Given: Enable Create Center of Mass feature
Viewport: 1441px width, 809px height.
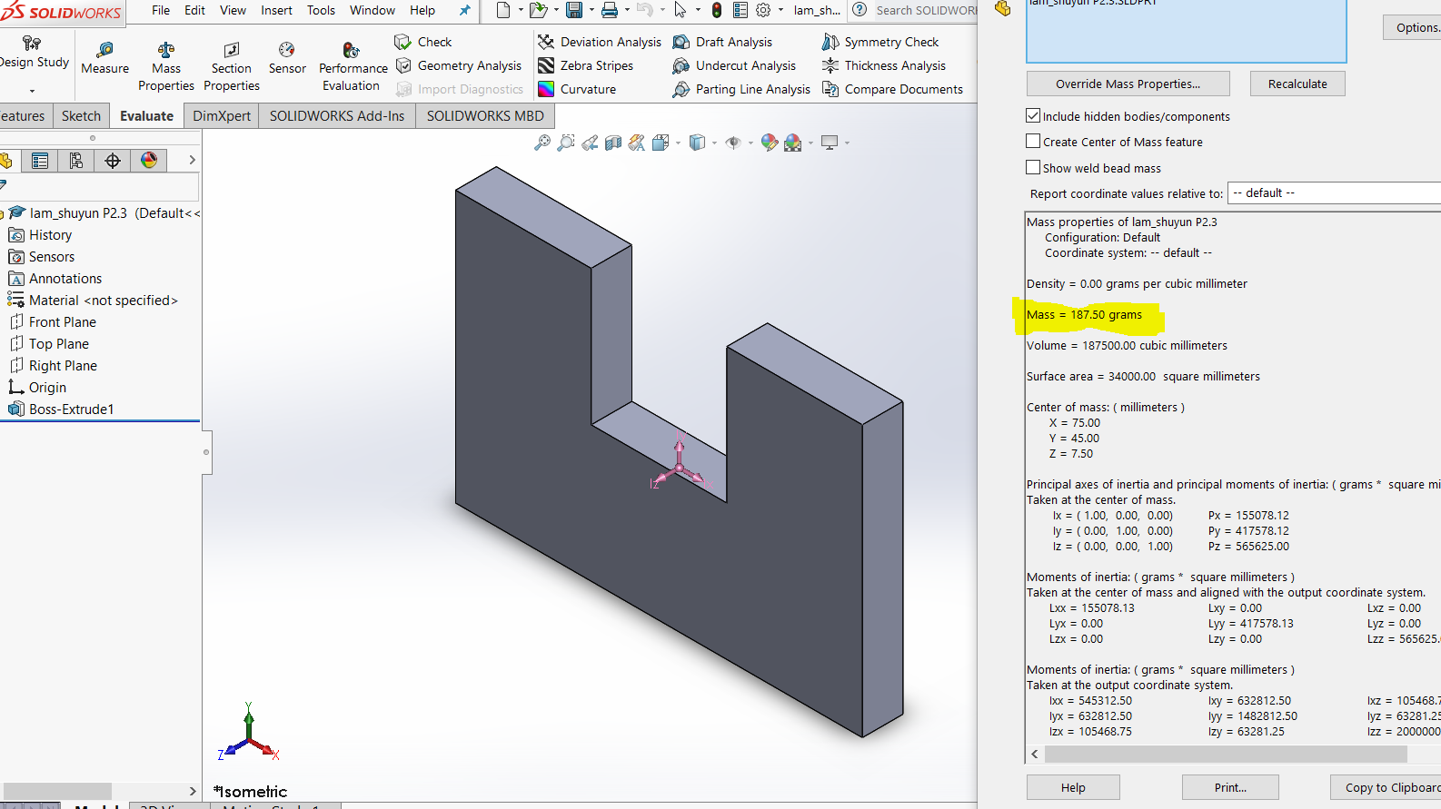Looking at the screenshot, I should 1033,141.
